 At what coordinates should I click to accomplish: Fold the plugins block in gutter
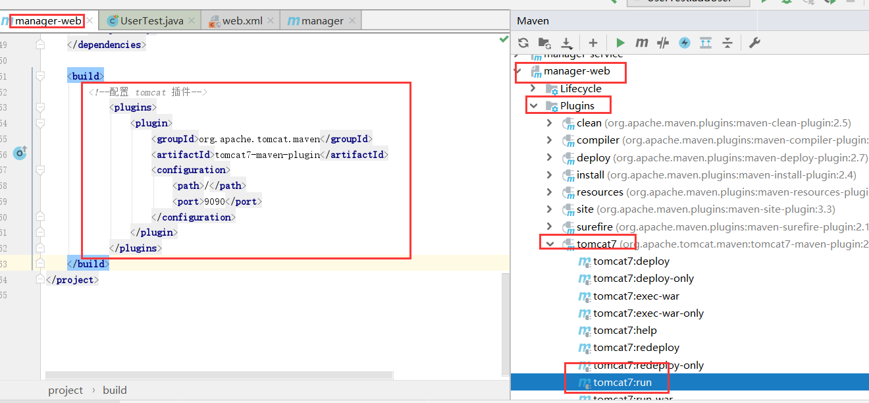[41, 107]
